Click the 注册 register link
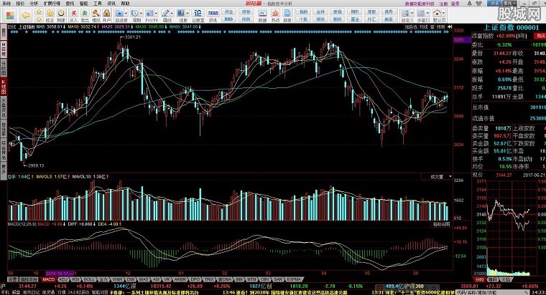The height and width of the screenshot is (295, 546). pos(444,4)
